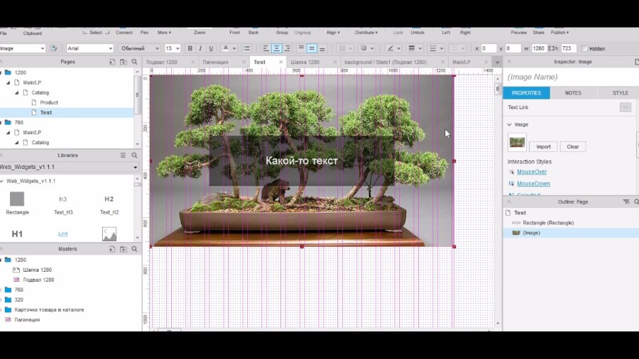Open the Web_Widgets_v1.1.1 library selector
The height and width of the screenshot is (359, 639).
point(70,167)
